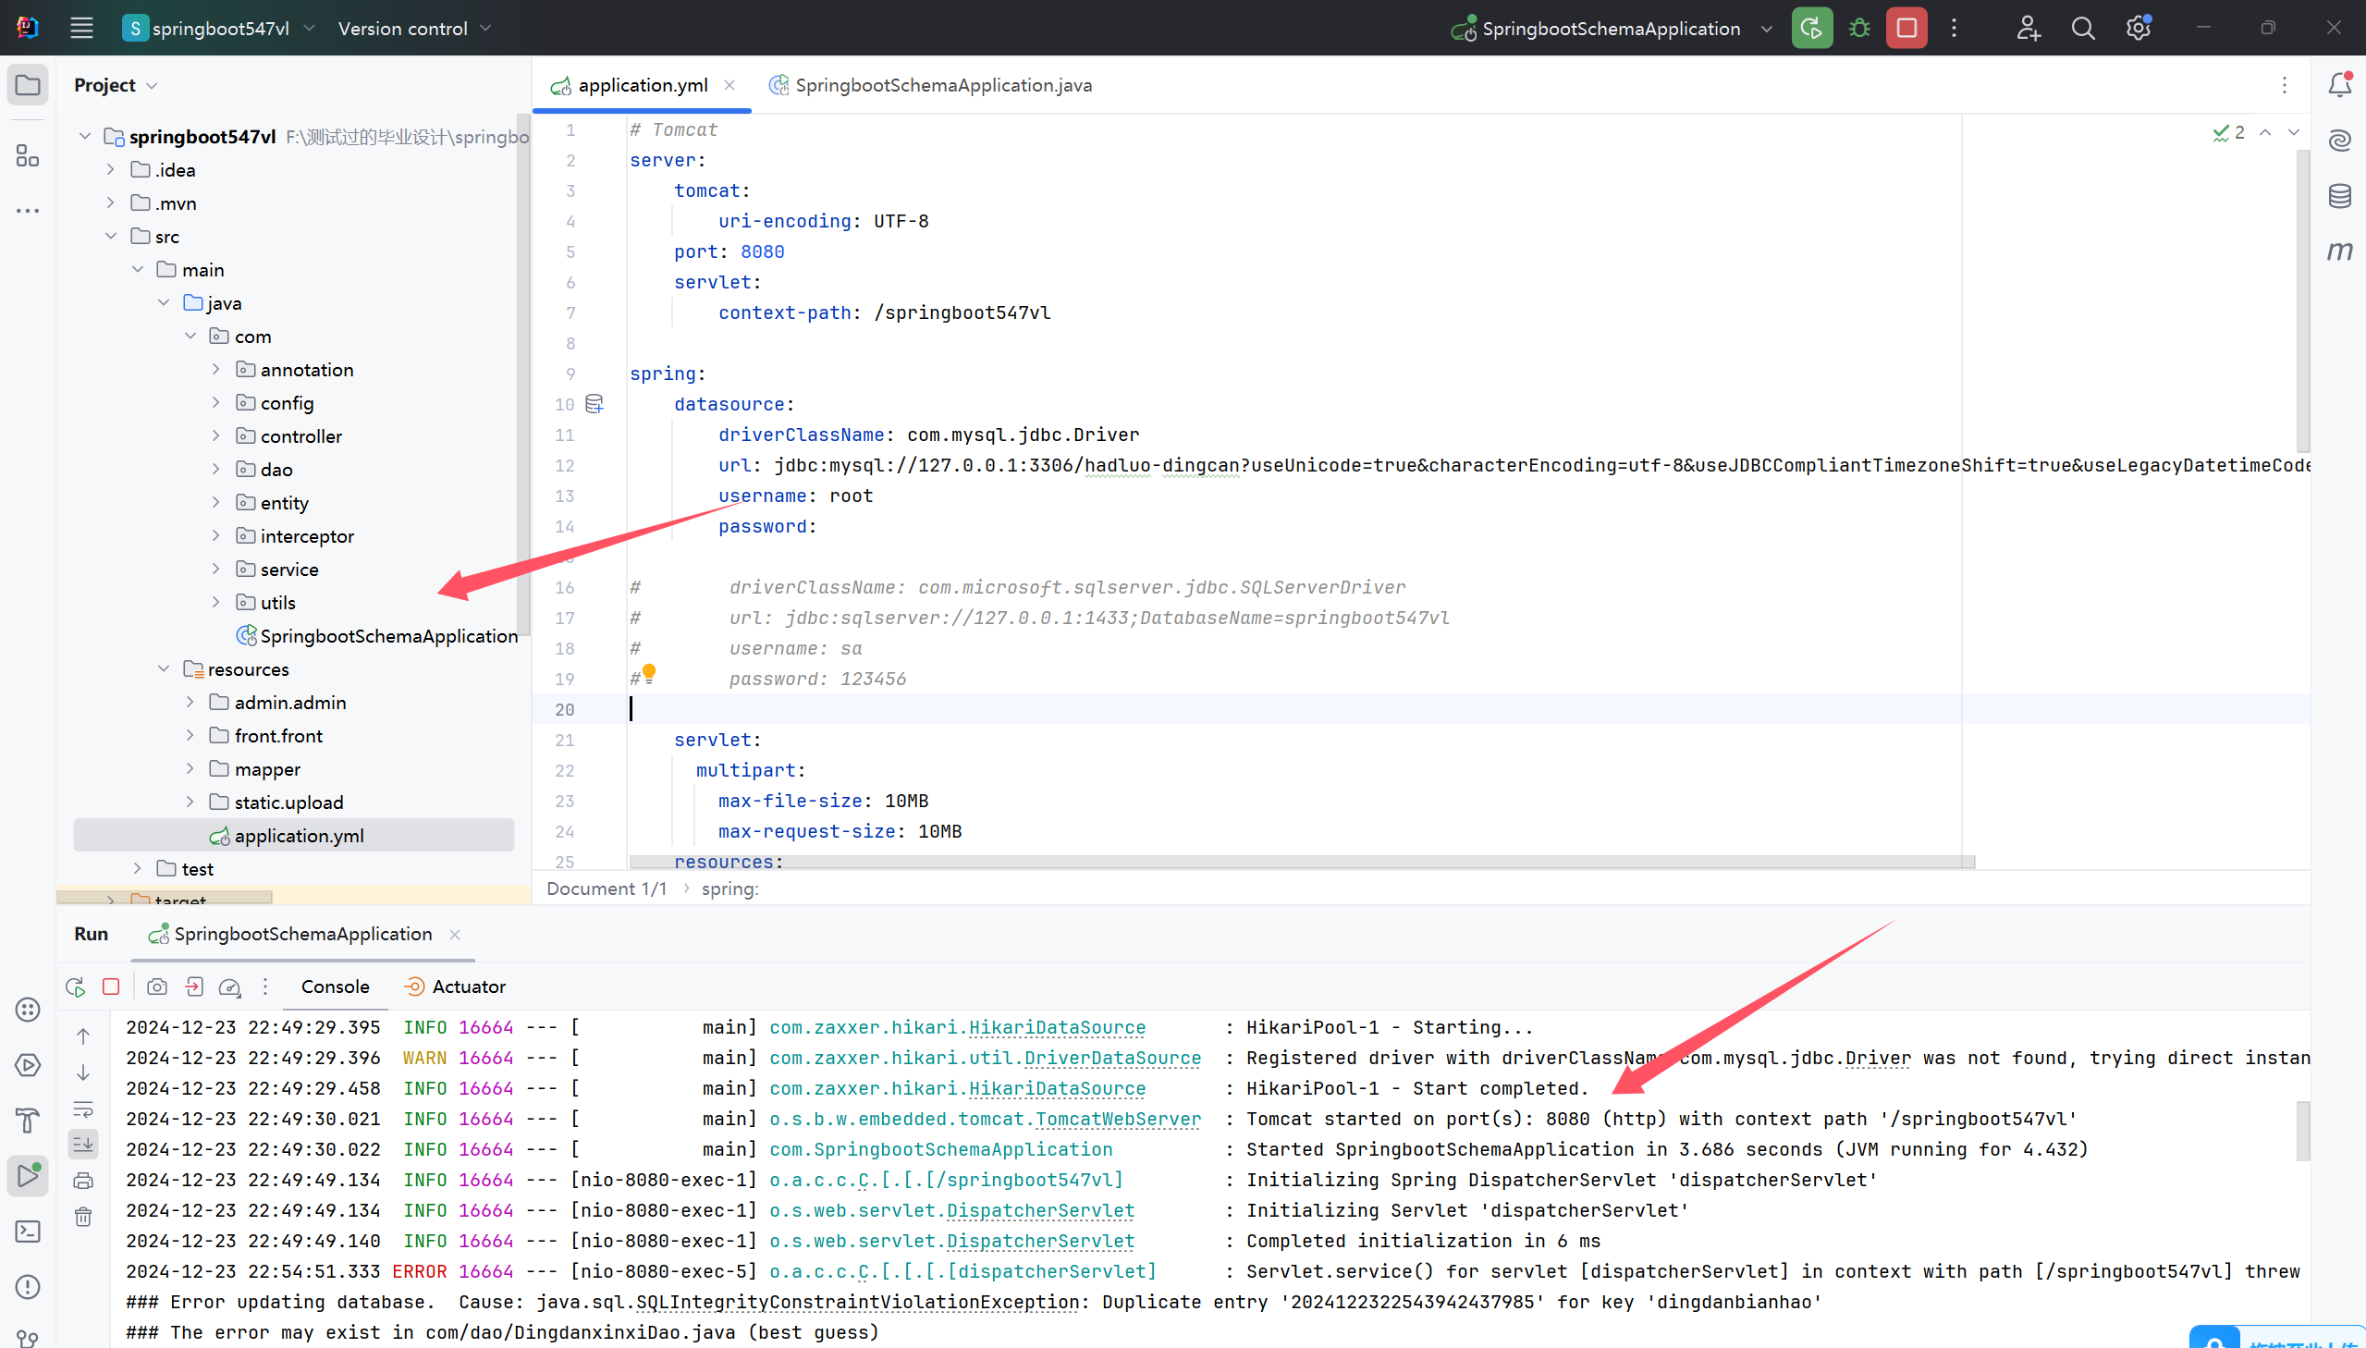Image resolution: width=2366 pixels, height=1348 pixels.
Task: Toggle scroll to end of console
Action: 83,1145
